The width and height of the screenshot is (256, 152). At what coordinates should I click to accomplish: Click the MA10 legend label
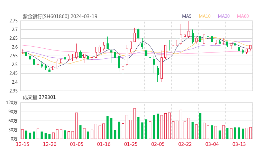click(x=204, y=16)
